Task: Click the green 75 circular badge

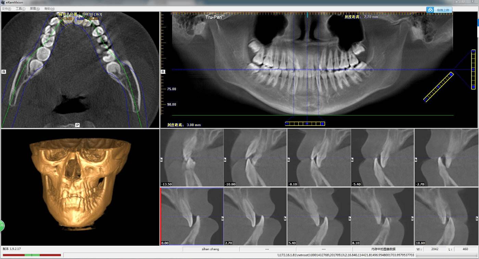Action: pos(2,226)
